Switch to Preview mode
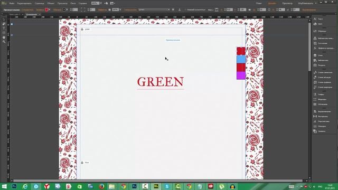 pyautogui.click(x=287, y=3)
